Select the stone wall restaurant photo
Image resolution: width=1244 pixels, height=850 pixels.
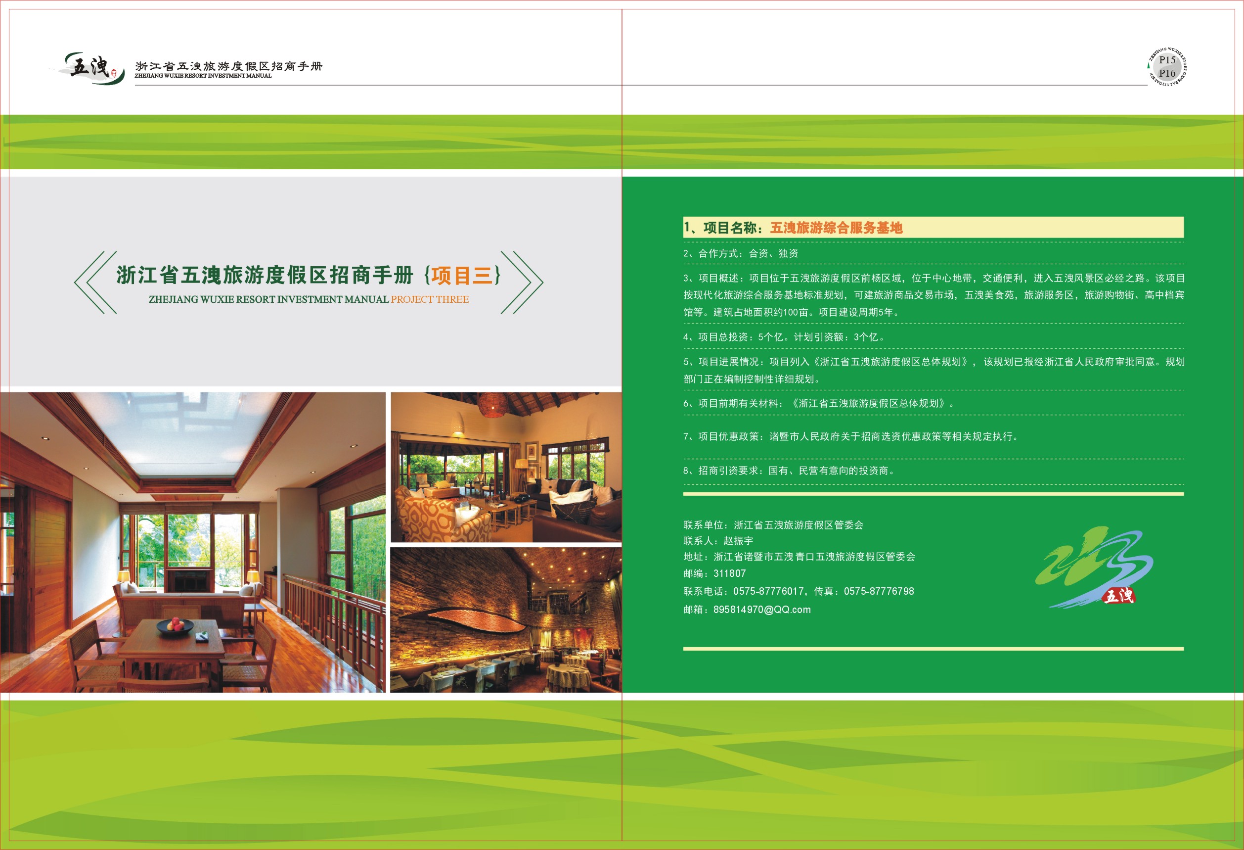click(x=506, y=620)
